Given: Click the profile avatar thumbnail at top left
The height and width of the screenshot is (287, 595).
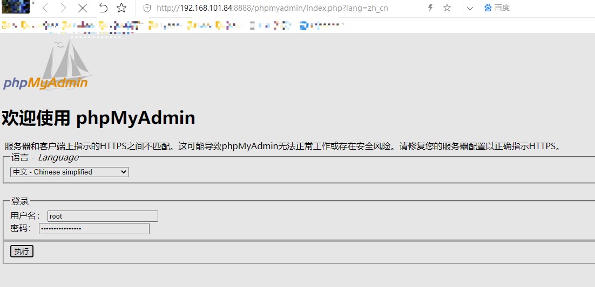Looking at the screenshot, I should tap(16, 7).
